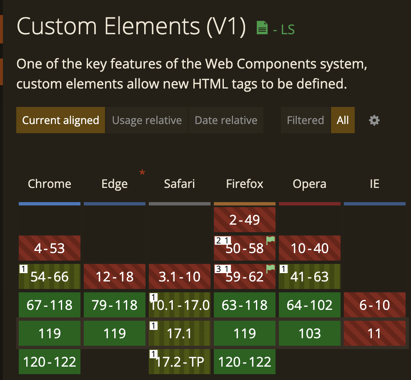411x380 pixels.
Task: Select the Filtered browsers option
Action: [x=306, y=120]
